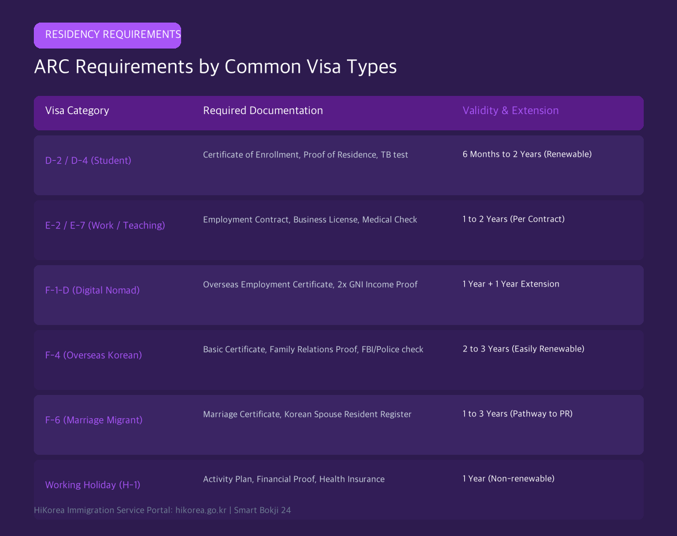Click '2 to 3 Years (Easily Renewable)' cell
The width and height of the screenshot is (677, 536).
pyautogui.click(x=523, y=349)
